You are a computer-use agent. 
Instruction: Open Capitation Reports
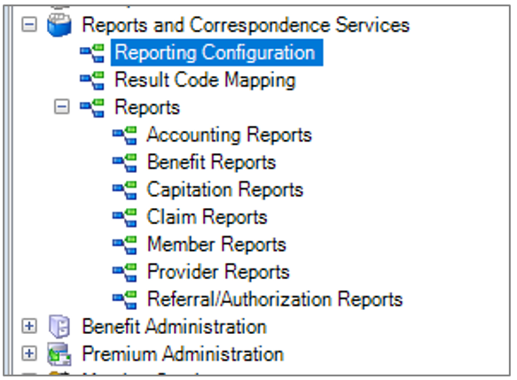tap(225, 190)
